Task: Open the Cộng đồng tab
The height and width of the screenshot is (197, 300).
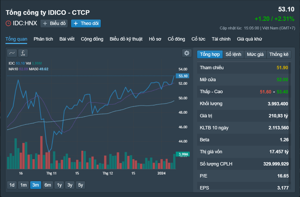Action: (92, 39)
